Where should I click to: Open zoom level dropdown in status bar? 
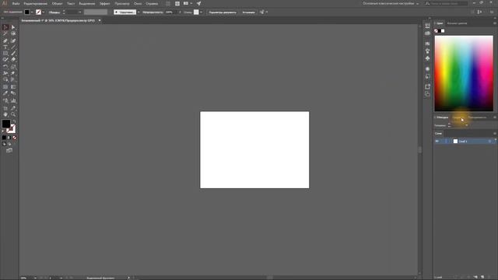35,278
